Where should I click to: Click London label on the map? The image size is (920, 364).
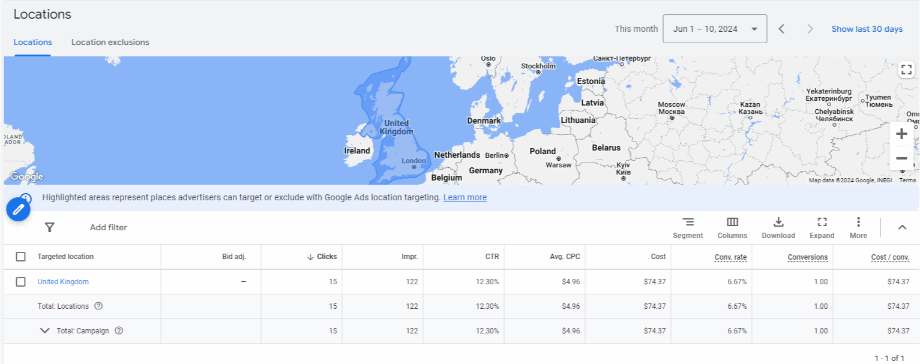click(413, 161)
